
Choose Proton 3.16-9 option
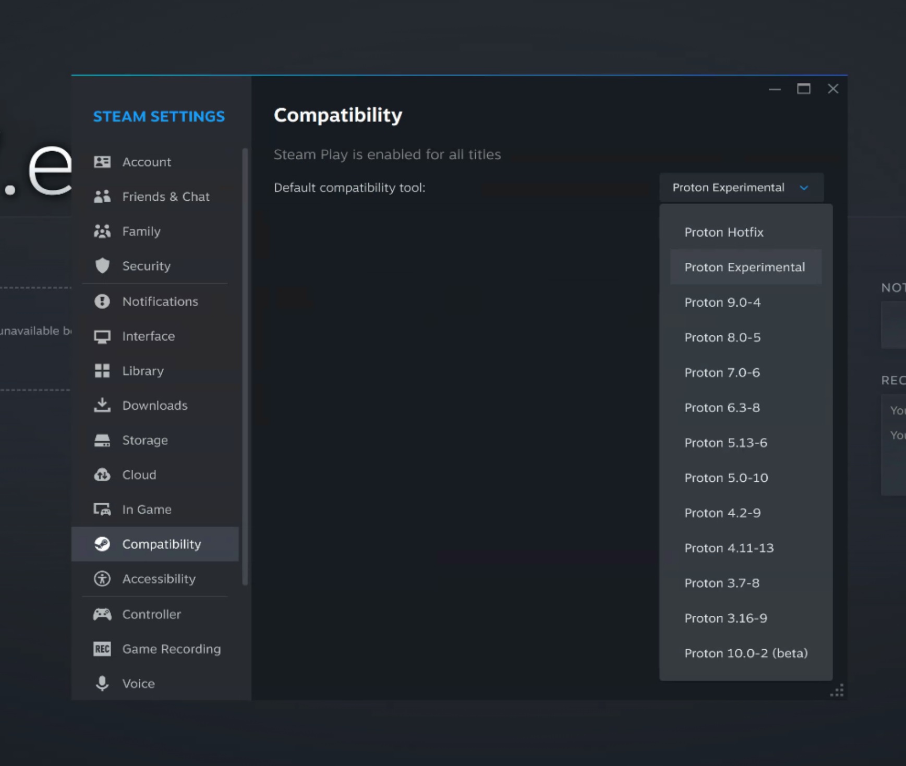coord(746,618)
